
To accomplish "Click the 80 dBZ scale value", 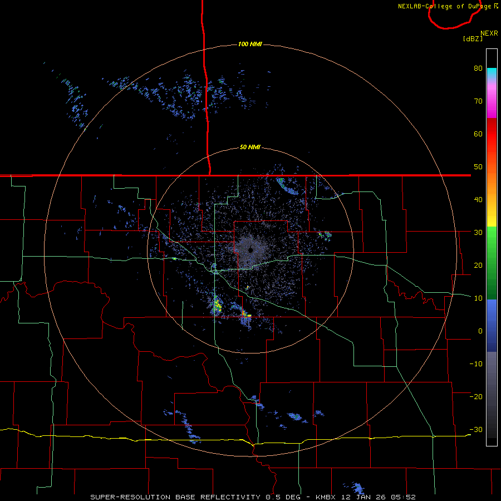I will (478, 68).
